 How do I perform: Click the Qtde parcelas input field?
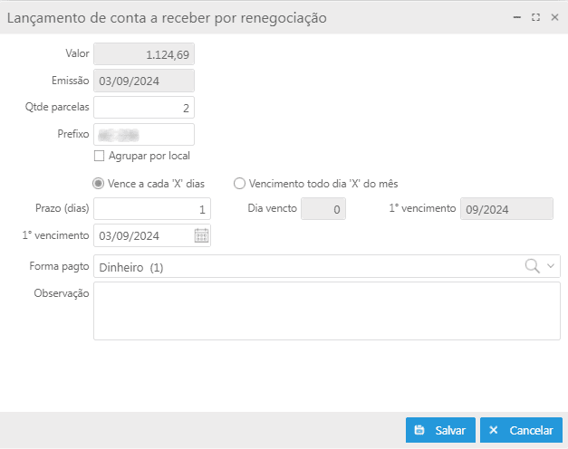point(143,108)
